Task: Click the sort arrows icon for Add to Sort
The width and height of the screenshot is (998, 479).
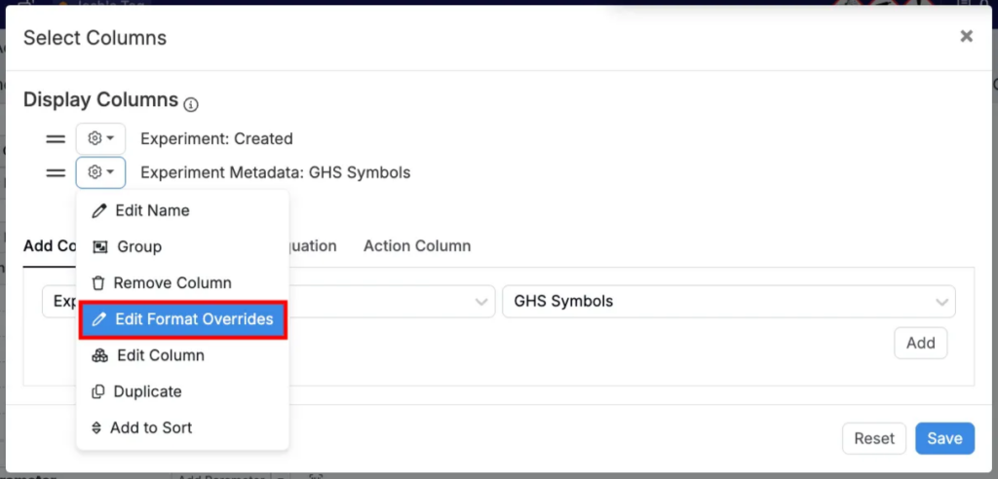Action: pos(96,427)
